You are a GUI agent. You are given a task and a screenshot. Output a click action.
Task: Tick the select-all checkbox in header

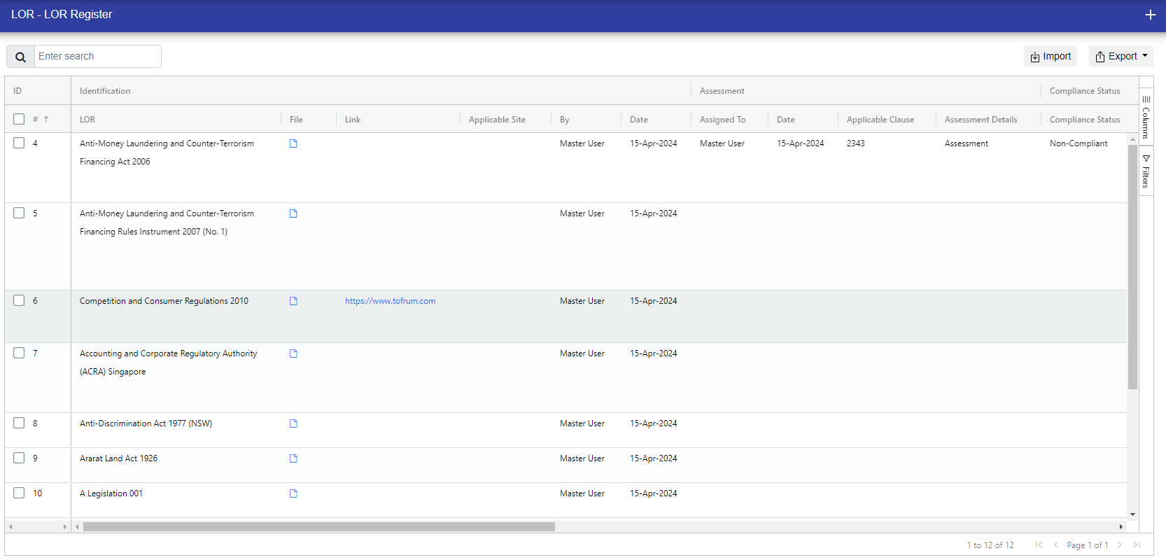(x=19, y=119)
